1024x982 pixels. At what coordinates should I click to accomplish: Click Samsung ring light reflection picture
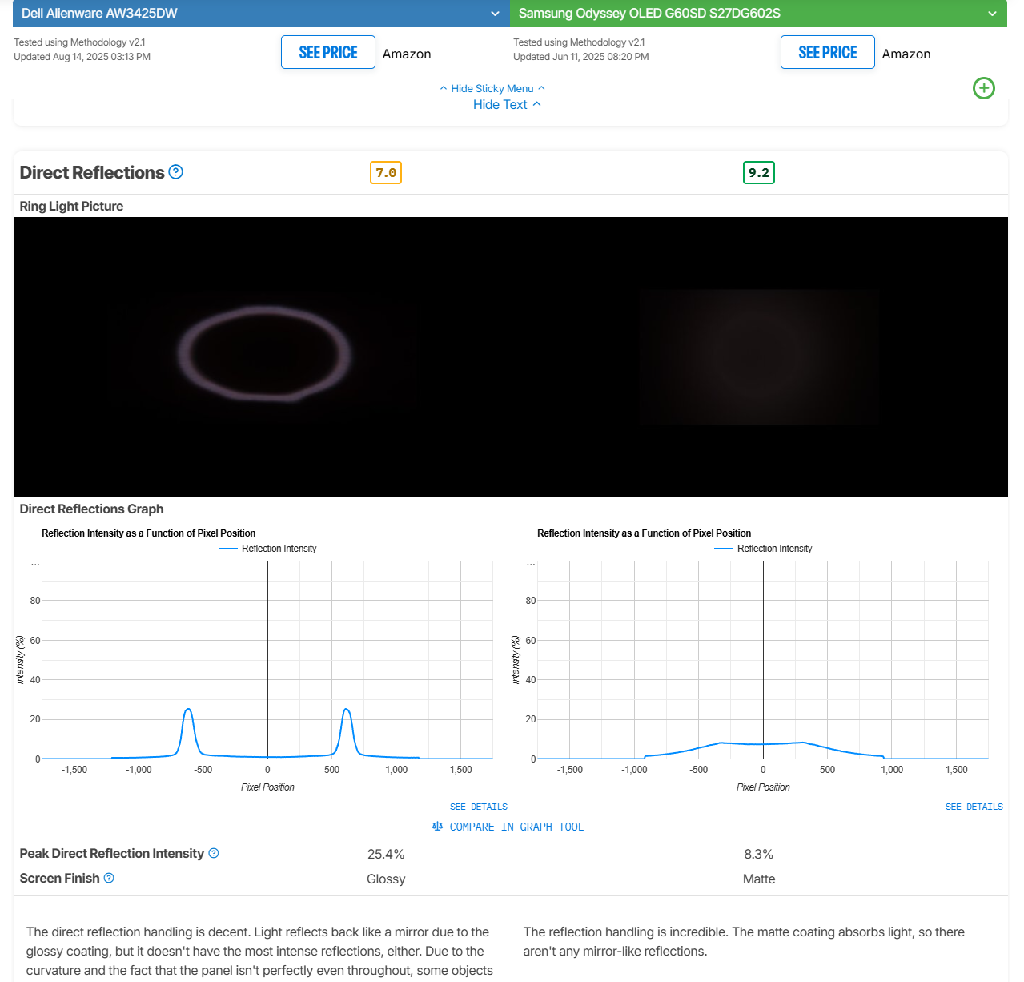point(759,357)
